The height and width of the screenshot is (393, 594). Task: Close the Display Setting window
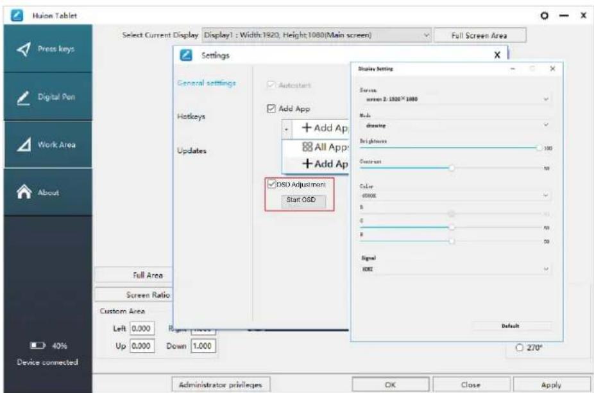click(x=552, y=68)
